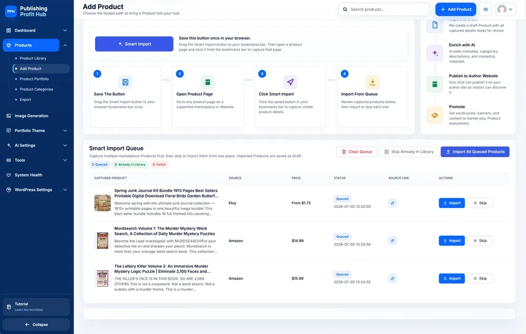Click the Save The Button floppy icon

(125, 82)
